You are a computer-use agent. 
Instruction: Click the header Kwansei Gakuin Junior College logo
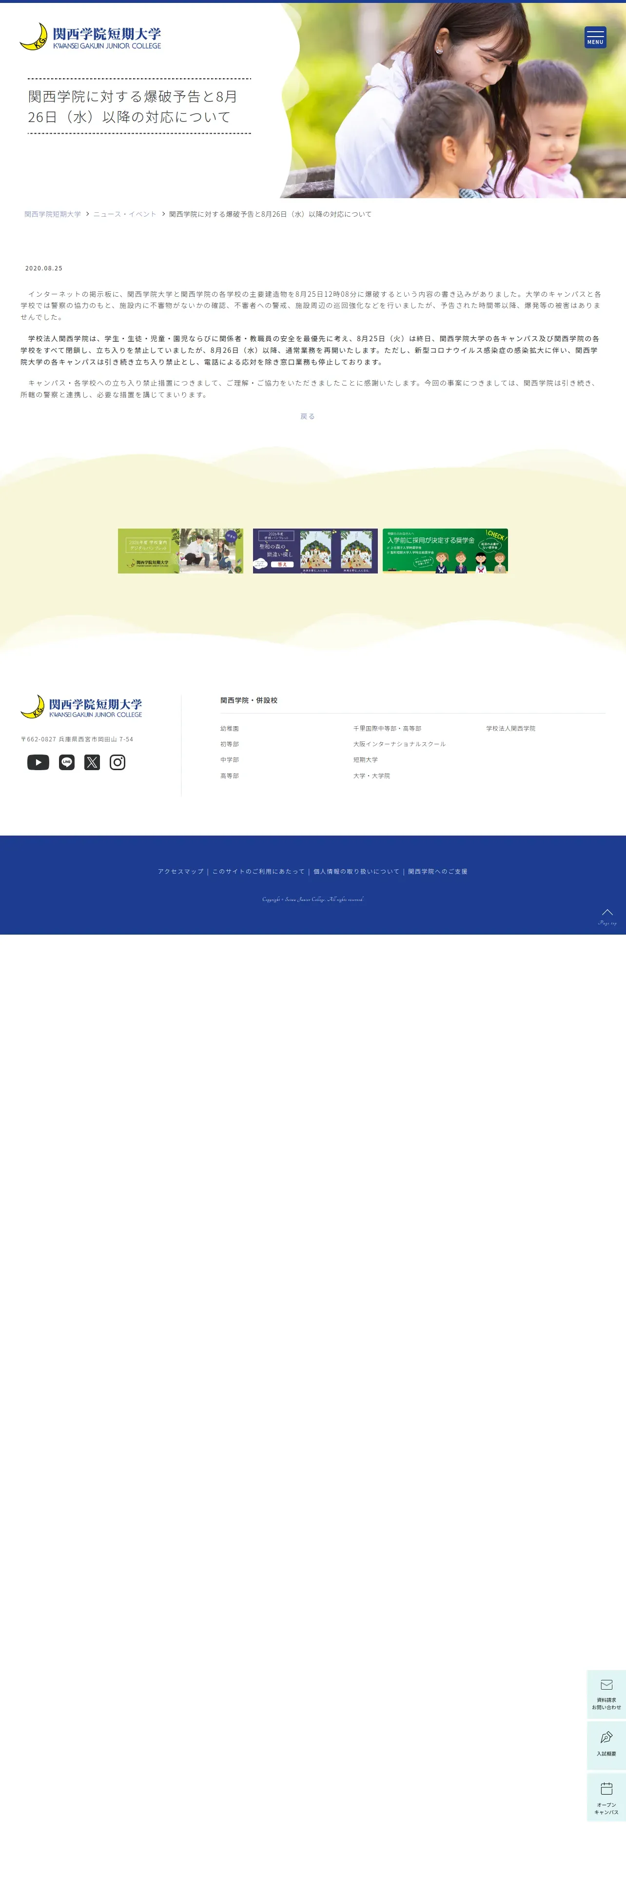[x=90, y=37]
